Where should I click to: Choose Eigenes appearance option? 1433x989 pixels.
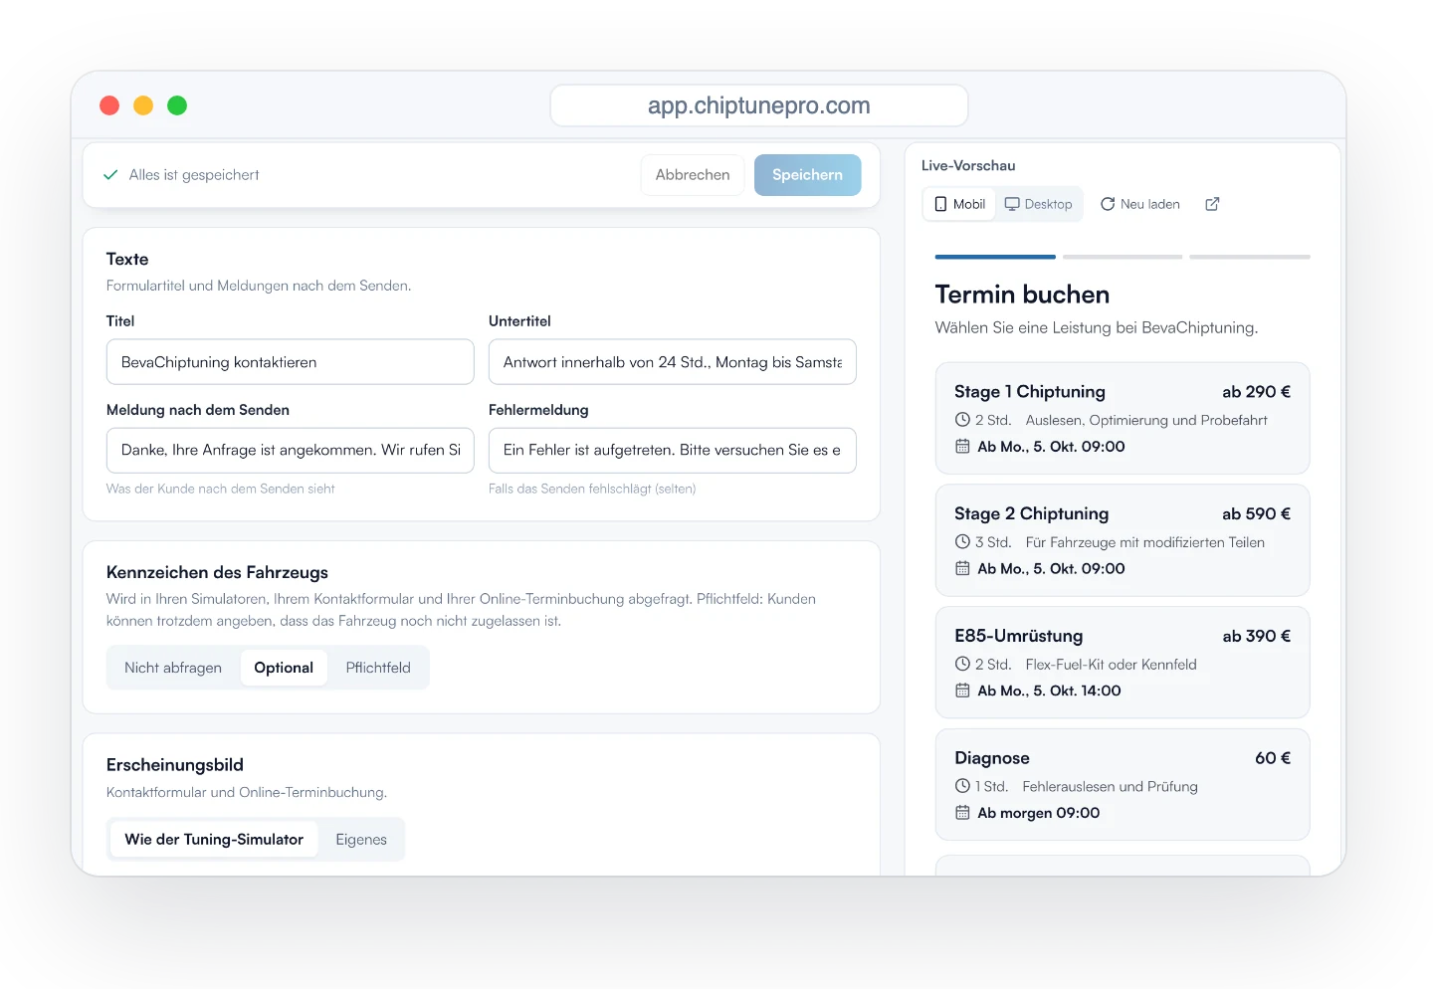click(361, 840)
